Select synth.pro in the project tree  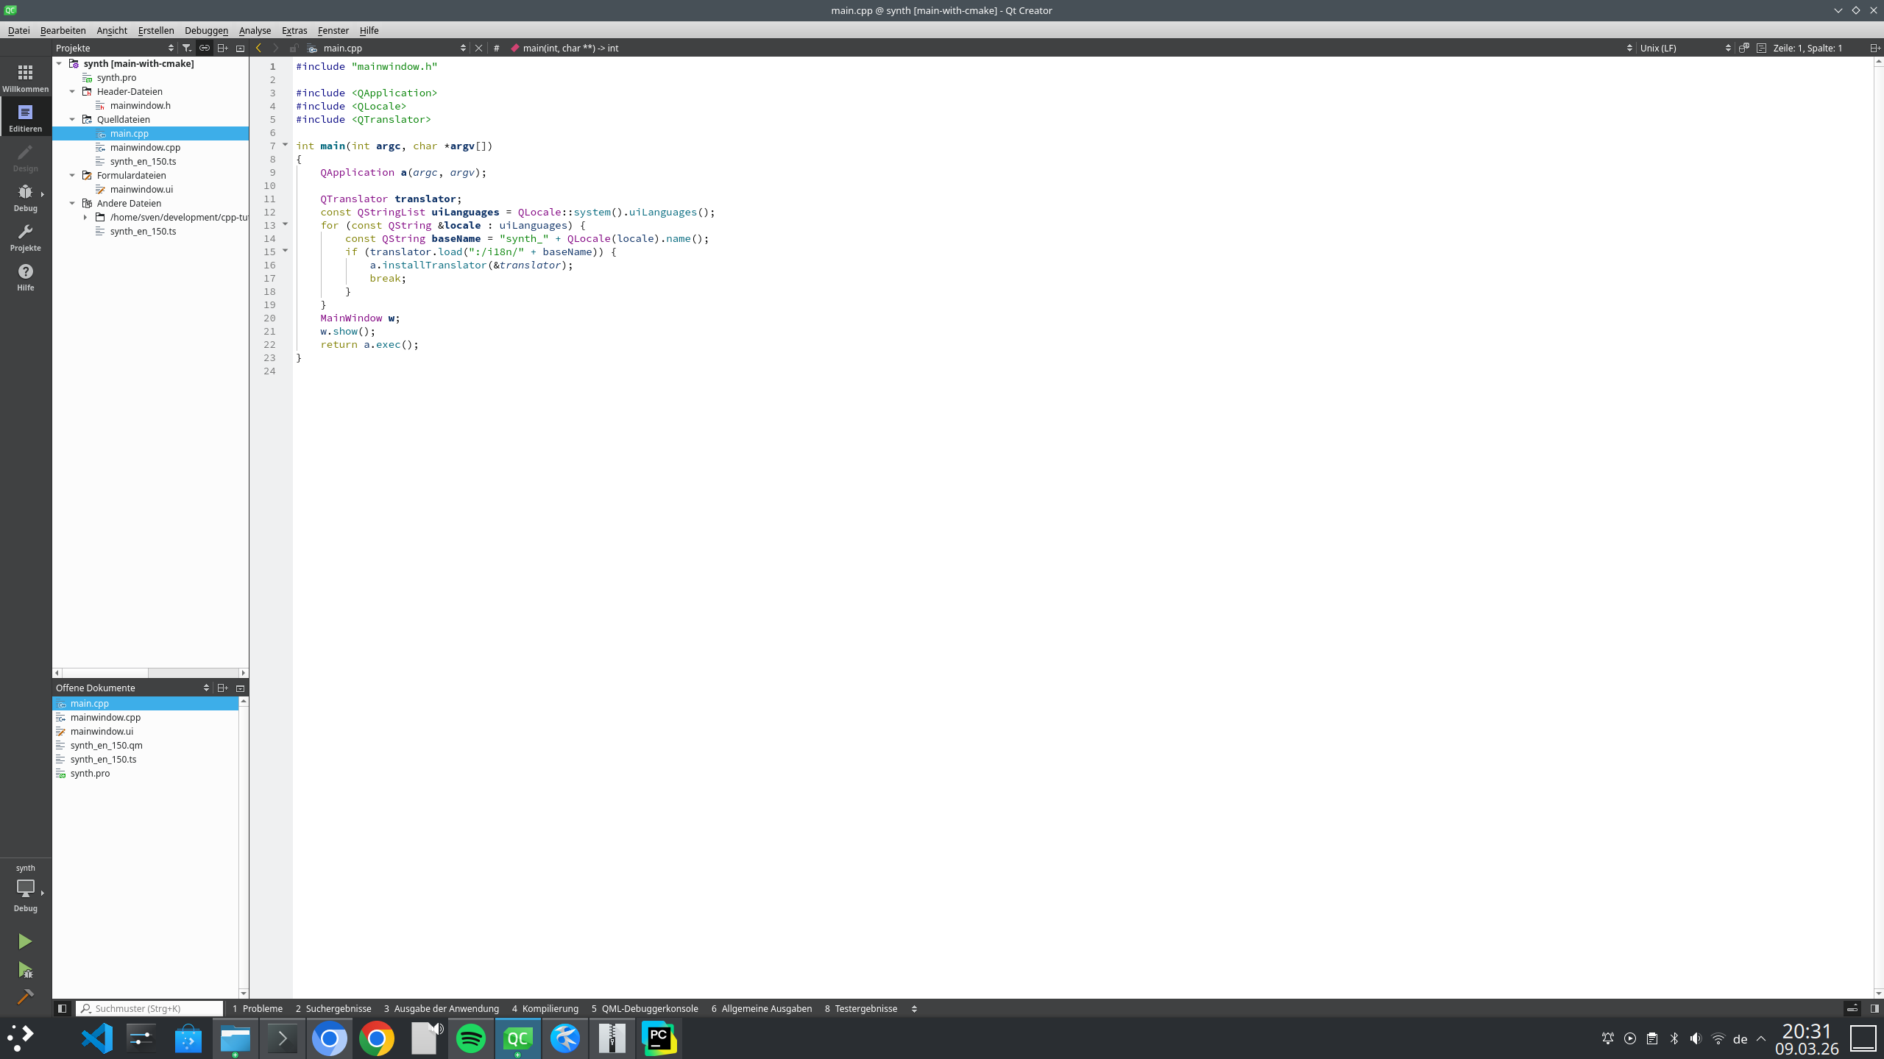point(116,77)
